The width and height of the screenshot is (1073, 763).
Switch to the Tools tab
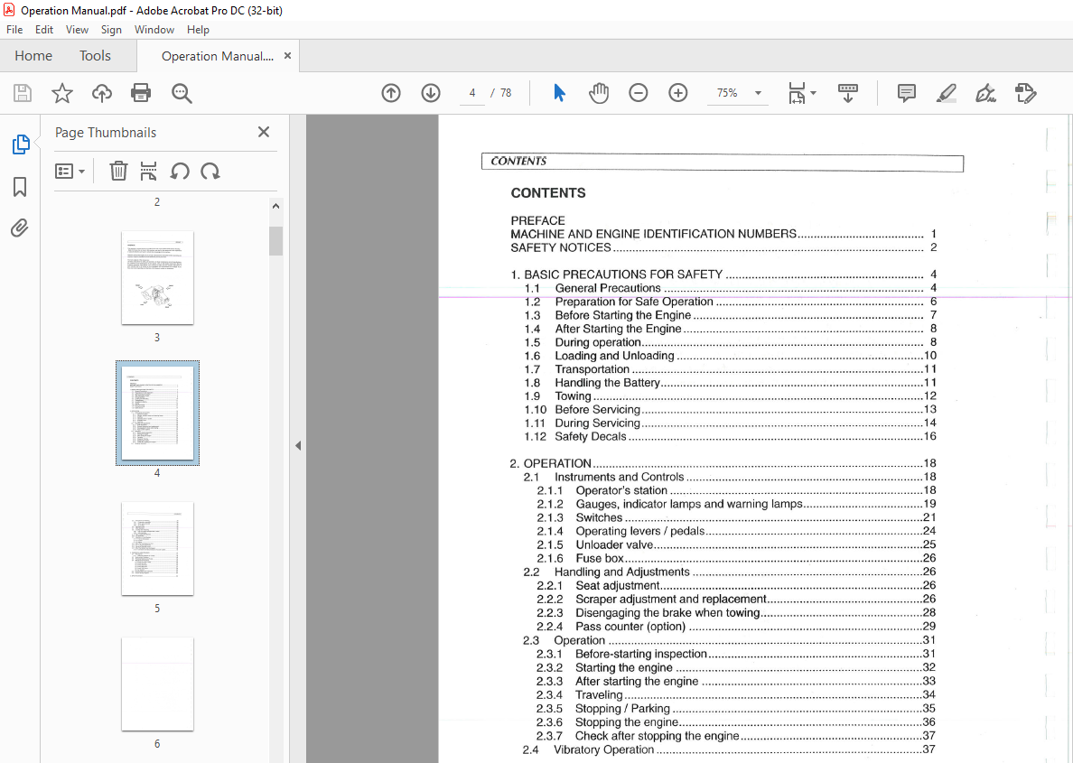[95, 56]
